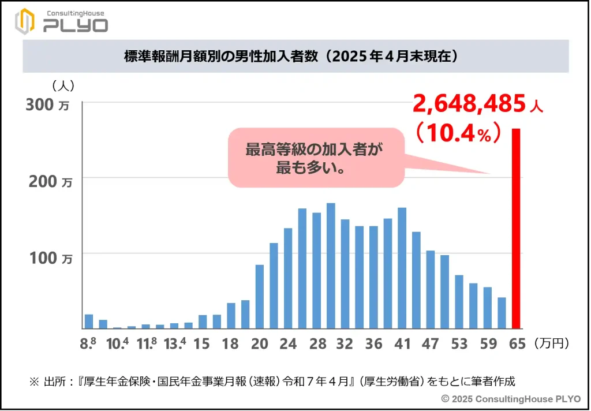Click the 41 x-axis label
Viewport: 591px width, 411px height.
tap(402, 344)
